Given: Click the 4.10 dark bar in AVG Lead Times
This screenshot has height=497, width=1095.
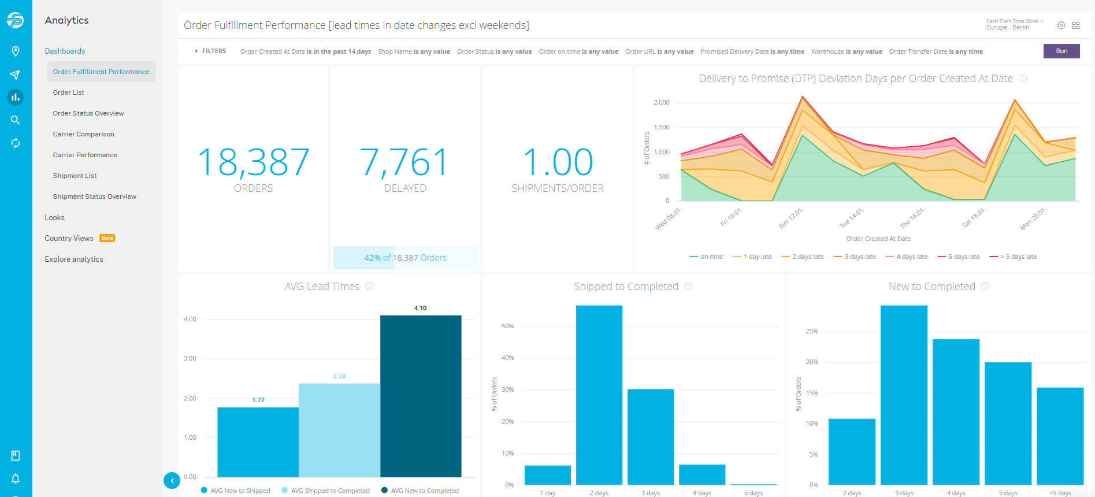Looking at the screenshot, I should click(421, 396).
